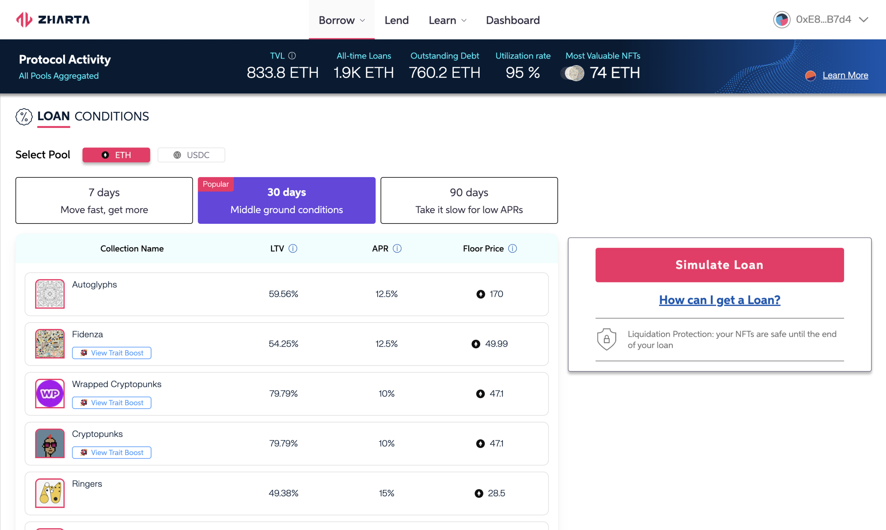This screenshot has width=886, height=530.
Task: Click the wallet avatar icon
Action: (782, 20)
